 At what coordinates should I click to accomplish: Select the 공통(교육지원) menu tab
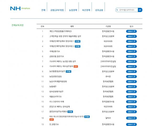click(x=57, y=10)
